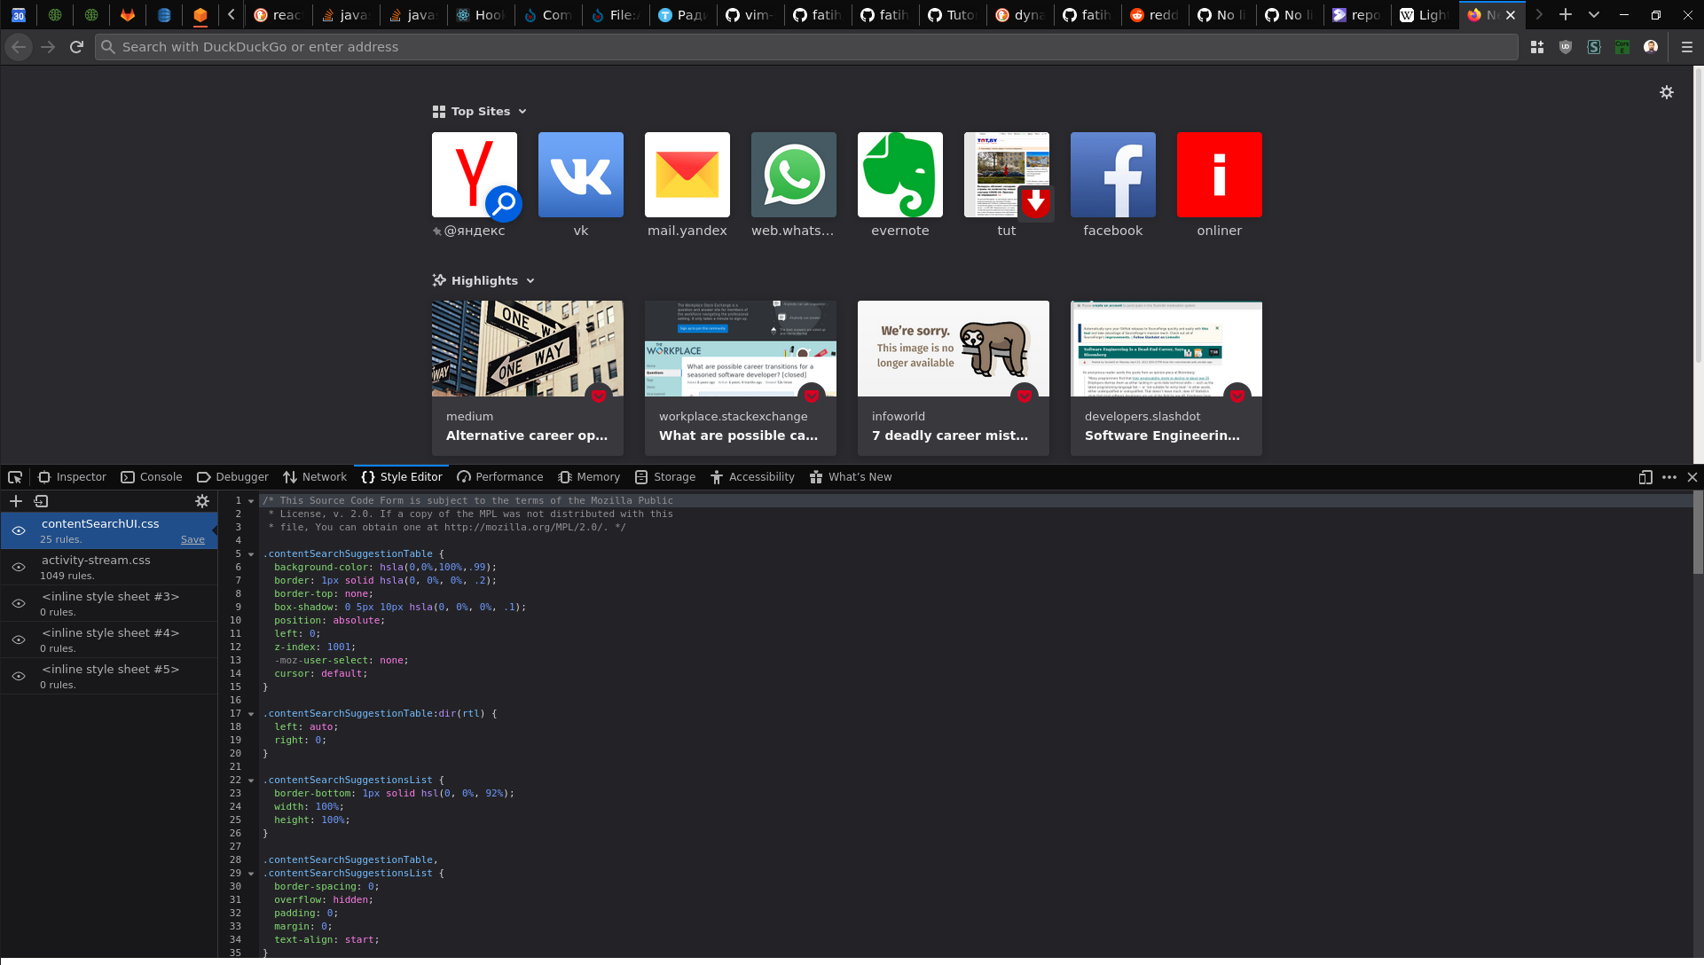1704x965 pixels.
Task: Click the element picker icon in devtools
Action: tap(15, 477)
